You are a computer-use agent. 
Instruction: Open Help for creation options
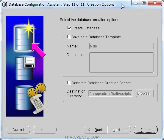(x=45, y=130)
